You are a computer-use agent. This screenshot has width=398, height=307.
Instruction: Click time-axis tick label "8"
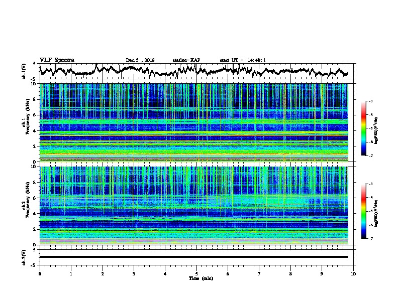pos(290,274)
